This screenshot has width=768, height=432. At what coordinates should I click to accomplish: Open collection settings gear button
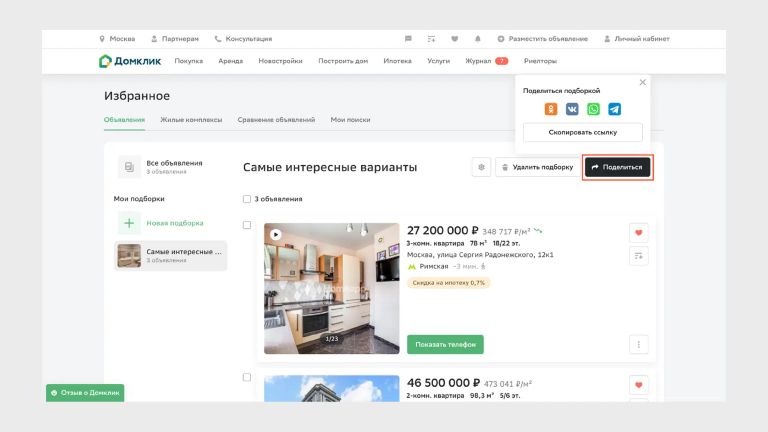(481, 167)
